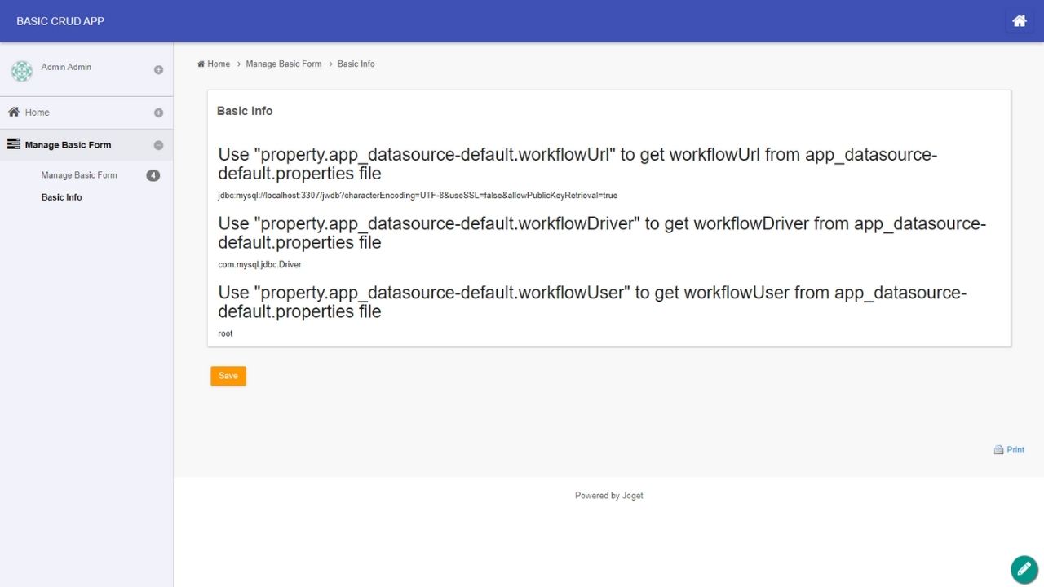Select Basic Info in the sidebar
1044x587 pixels.
[x=62, y=197]
